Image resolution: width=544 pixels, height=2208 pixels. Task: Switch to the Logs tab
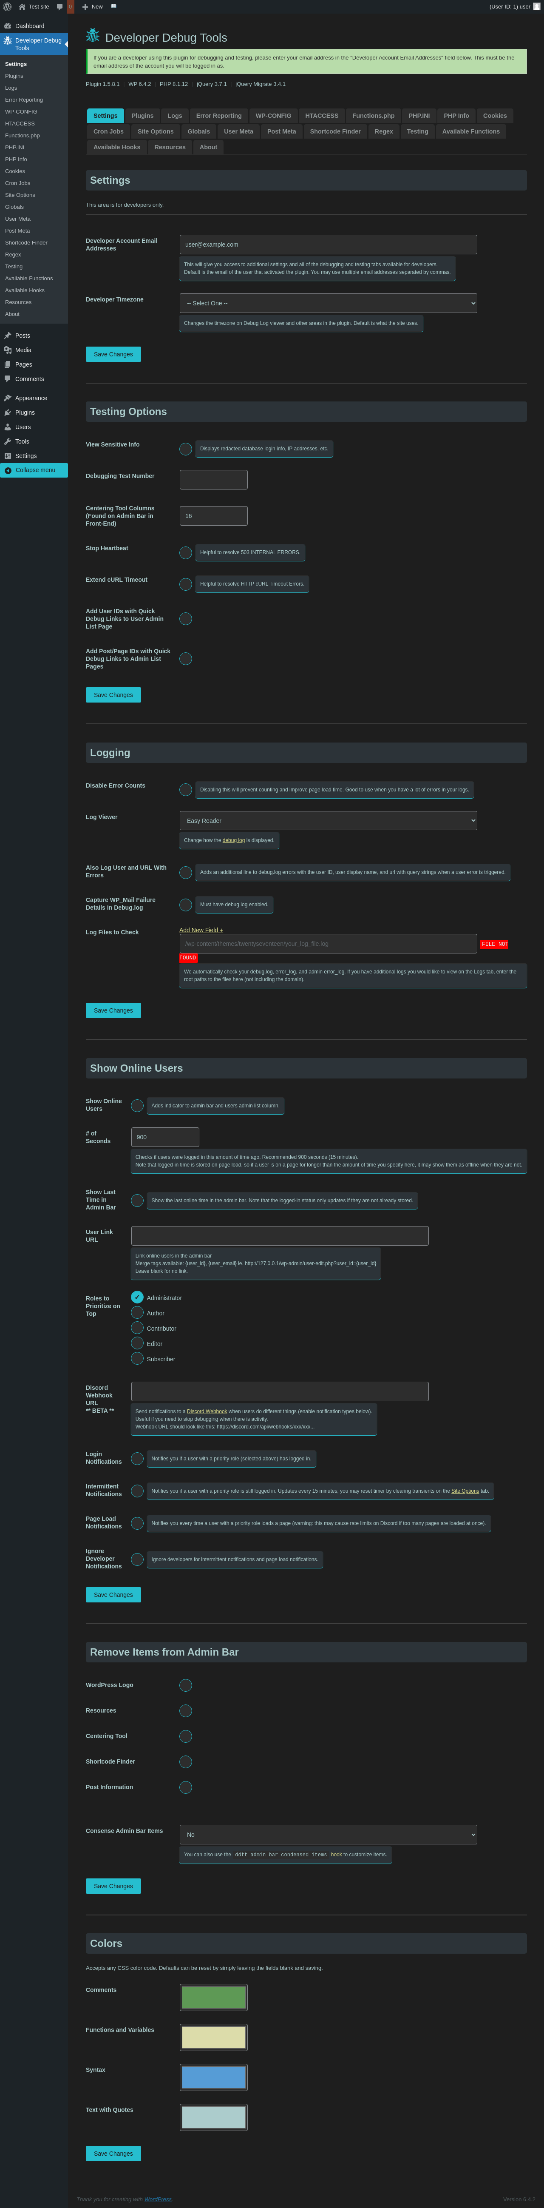point(175,116)
